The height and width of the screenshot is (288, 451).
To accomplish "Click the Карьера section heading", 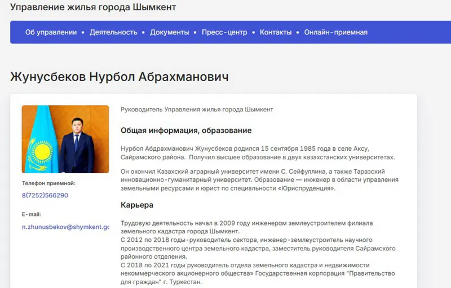I will 137,205.
